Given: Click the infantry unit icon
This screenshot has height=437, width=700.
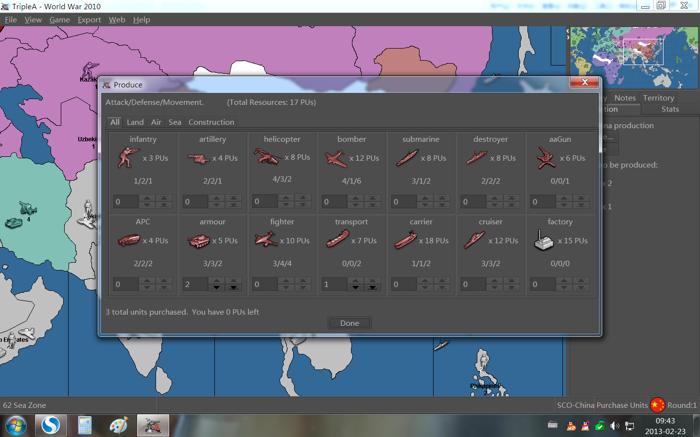Looking at the screenshot, I should point(128,158).
